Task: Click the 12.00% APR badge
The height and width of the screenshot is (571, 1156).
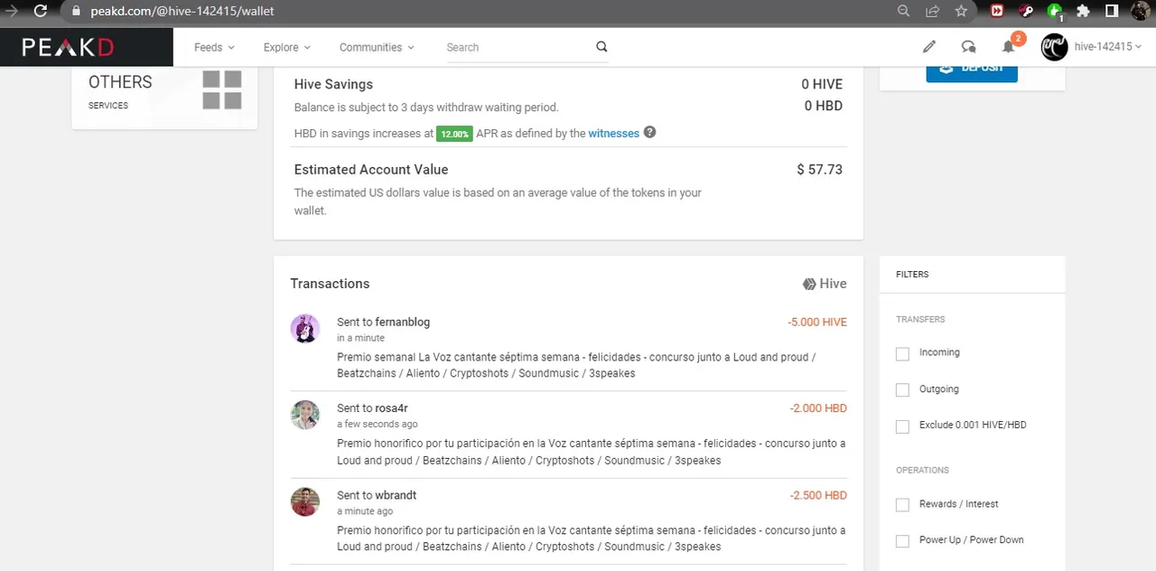Action: coord(454,134)
